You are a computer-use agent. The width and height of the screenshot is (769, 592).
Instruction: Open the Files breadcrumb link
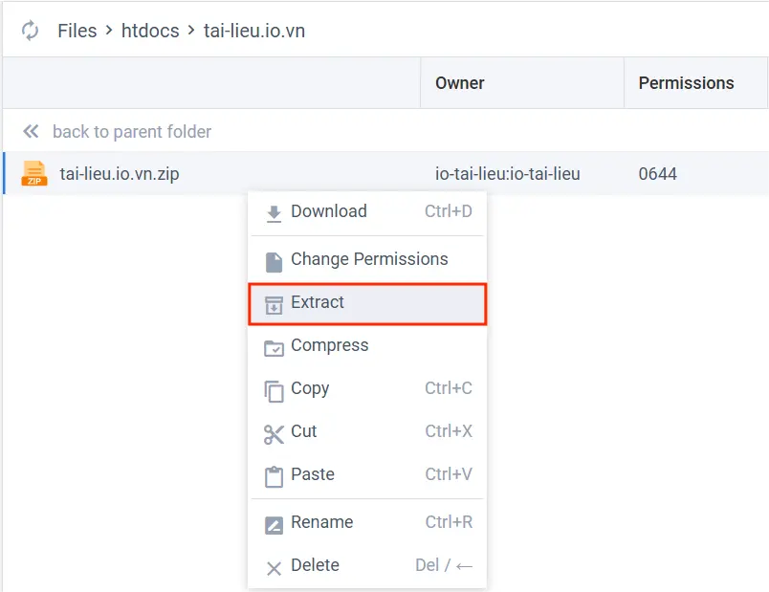(x=77, y=30)
